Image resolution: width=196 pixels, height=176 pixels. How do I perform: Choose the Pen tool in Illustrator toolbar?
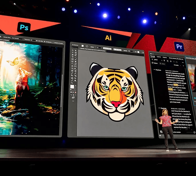[x=73, y=55]
